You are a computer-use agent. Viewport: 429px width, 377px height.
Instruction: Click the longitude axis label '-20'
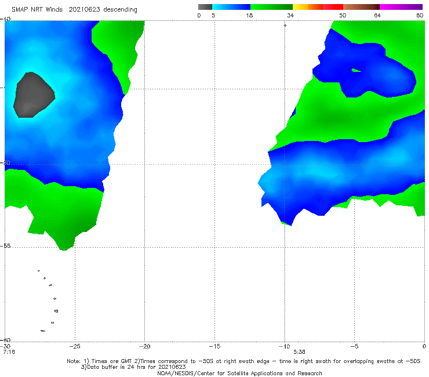click(145, 346)
